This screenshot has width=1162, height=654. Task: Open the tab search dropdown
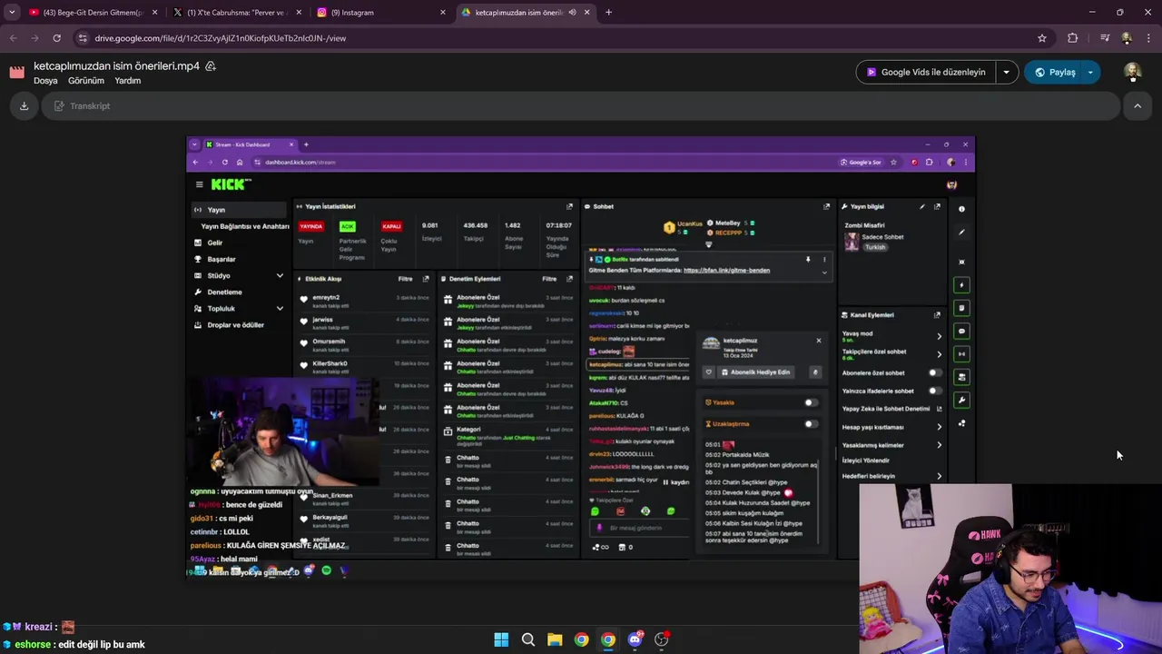click(x=12, y=13)
